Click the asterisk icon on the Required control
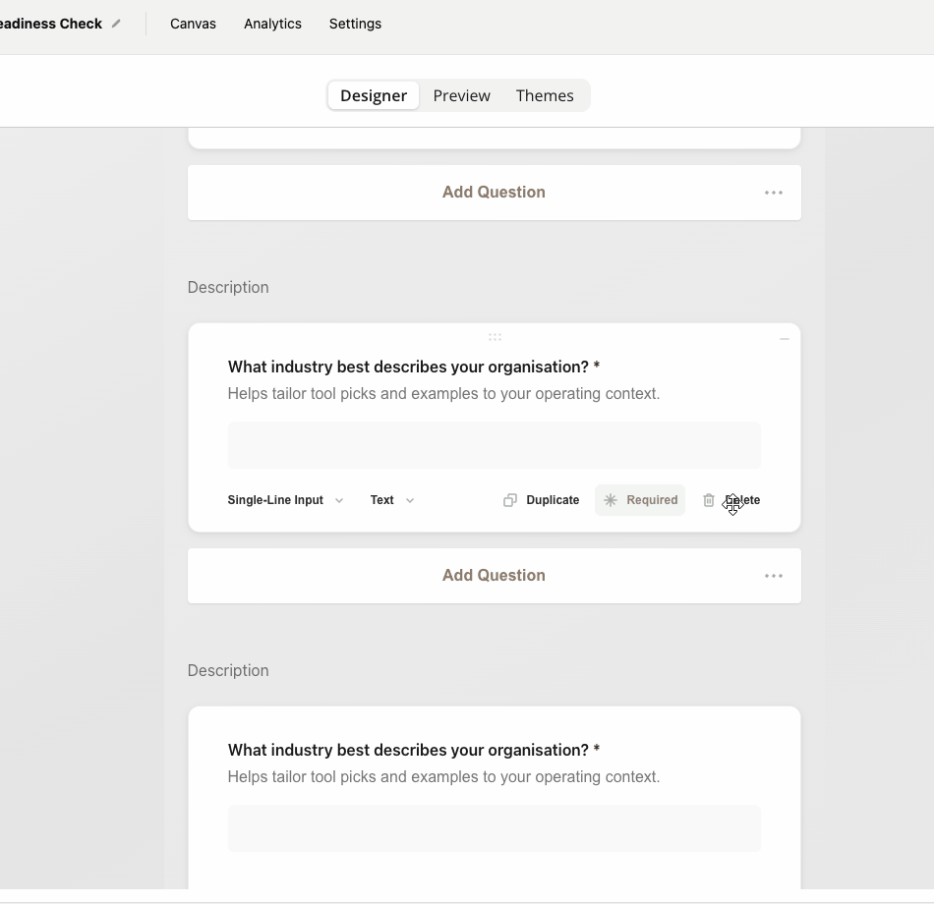 [x=610, y=500]
